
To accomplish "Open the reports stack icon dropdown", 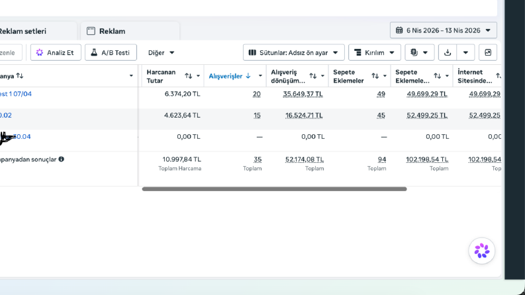I will [x=420, y=52].
